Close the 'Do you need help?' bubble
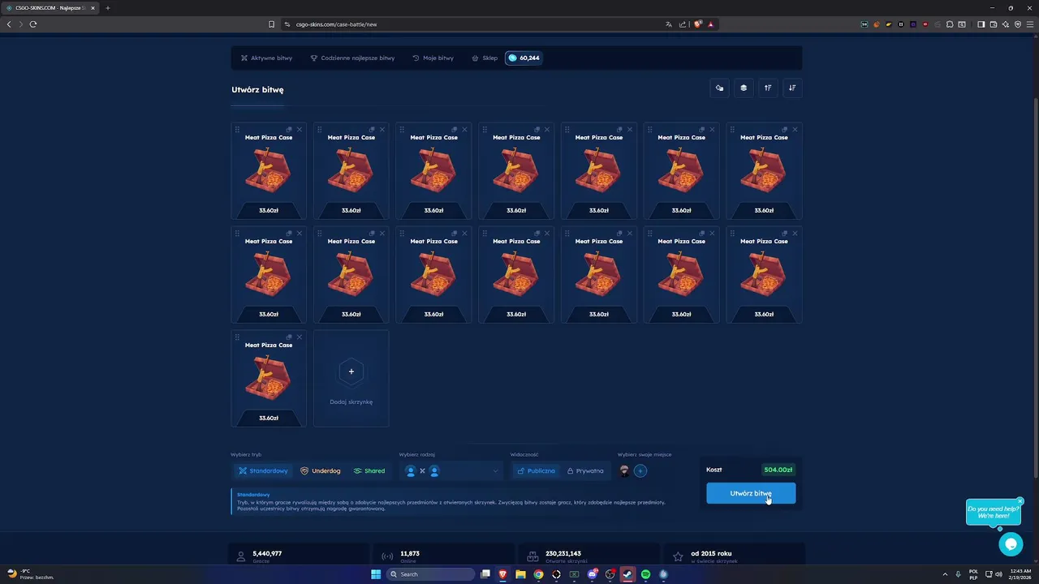This screenshot has width=1039, height=584. point(1020,501)
